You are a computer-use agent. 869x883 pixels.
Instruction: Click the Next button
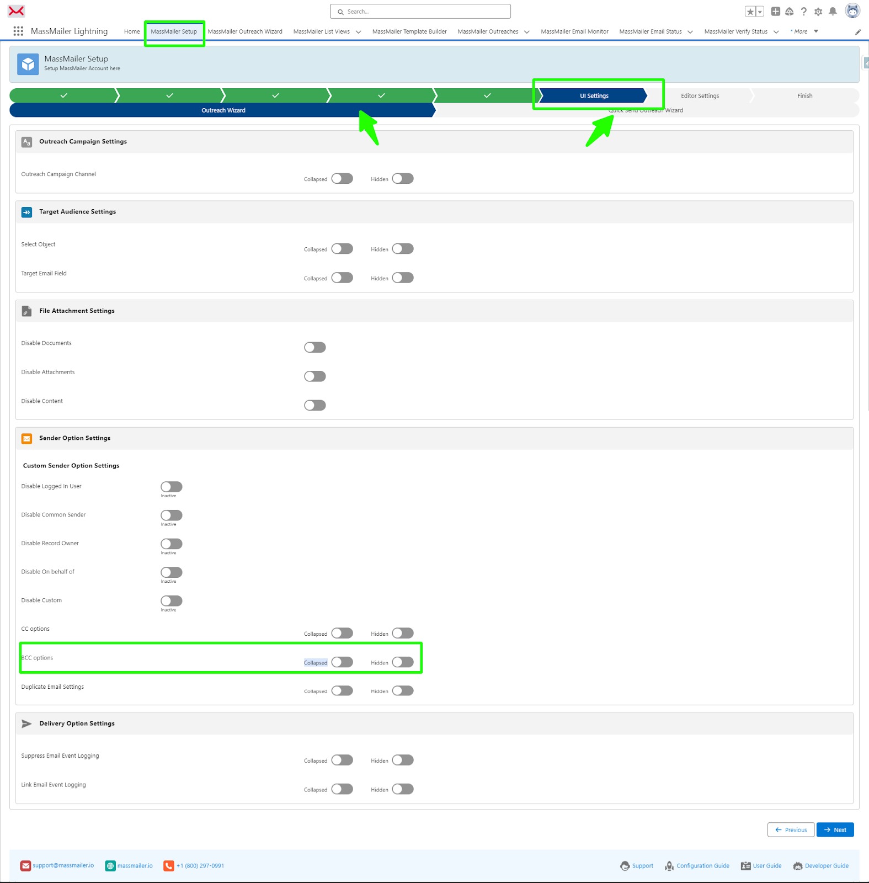click(835, 830)
